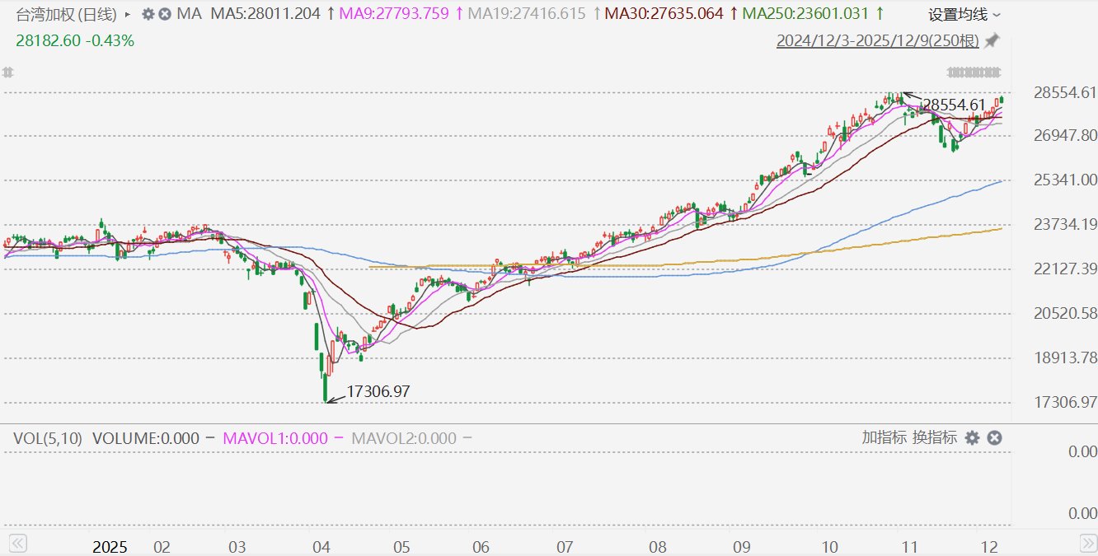Pin the date range with pushpin icon
This screenshot has height=556, width=1098.
pos(992,40)
